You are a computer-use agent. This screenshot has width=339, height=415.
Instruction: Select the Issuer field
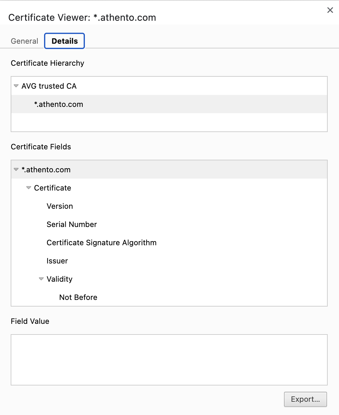click(x=57, y=261)
